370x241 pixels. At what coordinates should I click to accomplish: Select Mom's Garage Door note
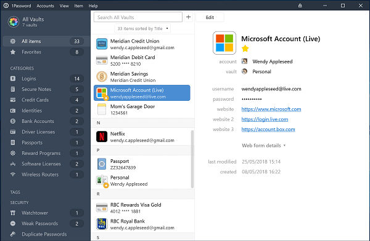tap(142, 109)
